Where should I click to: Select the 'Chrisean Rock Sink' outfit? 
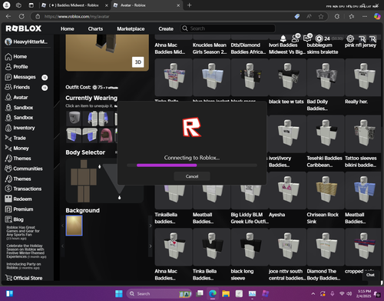[326, 190]
